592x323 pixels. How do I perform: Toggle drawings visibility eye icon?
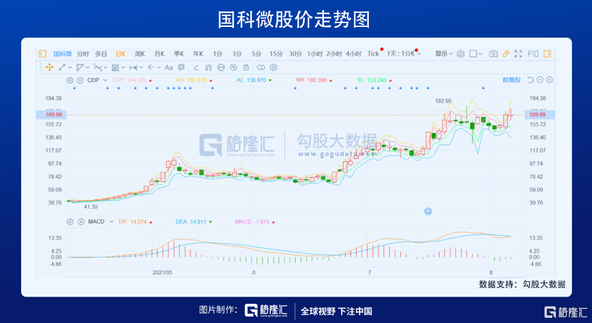tap(233, 67)
